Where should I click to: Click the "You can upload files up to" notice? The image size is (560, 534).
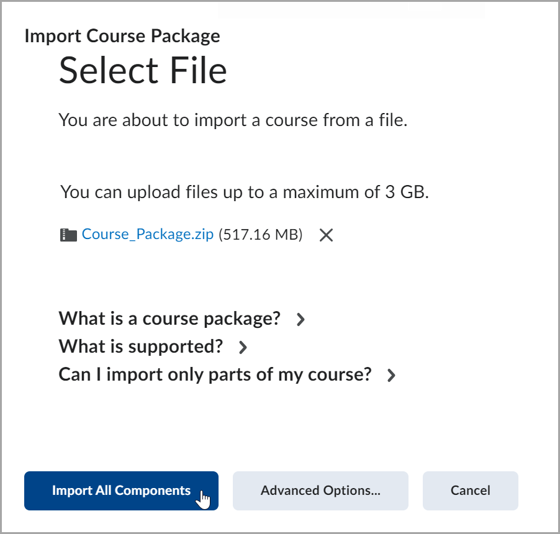(x=244, y=192)
